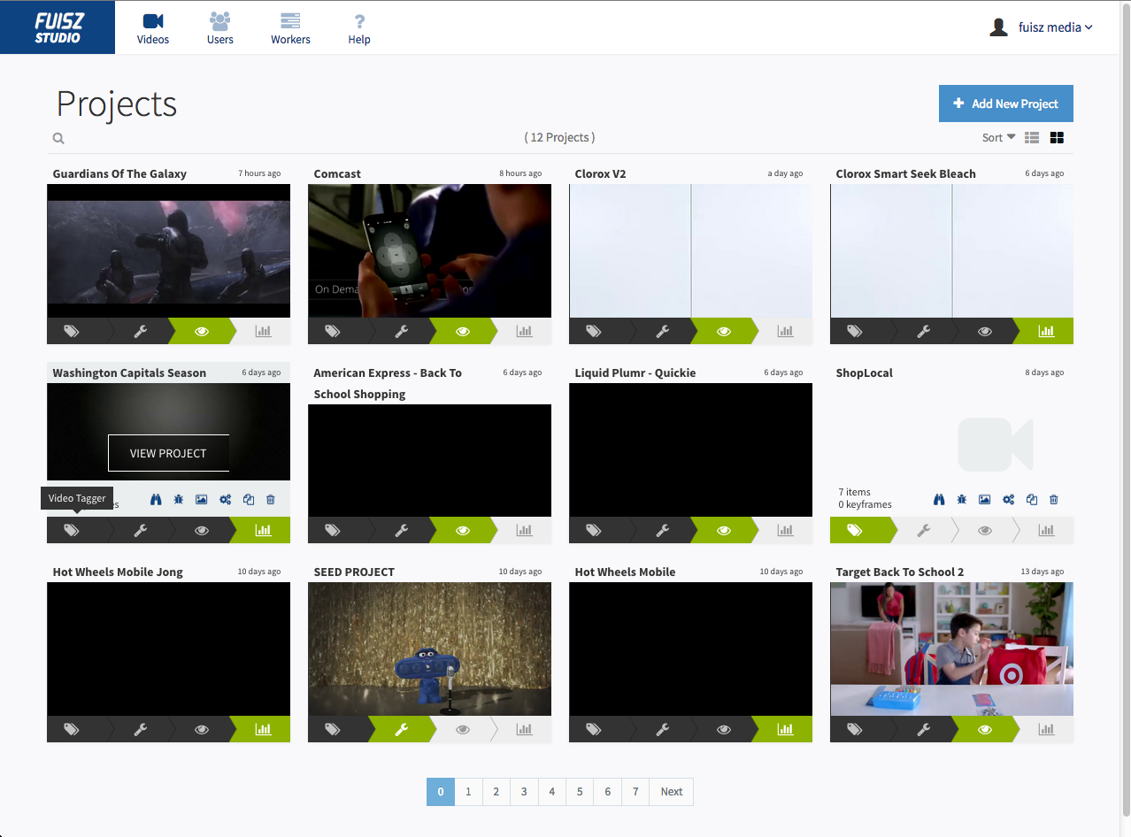Duplicate the ShopLocal project using the copy icon
Viewport: 1131px width, 837px height.
click(x=1031, y=499)
